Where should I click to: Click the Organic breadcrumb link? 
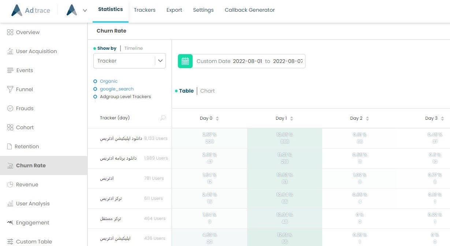[x=109, y=81]
